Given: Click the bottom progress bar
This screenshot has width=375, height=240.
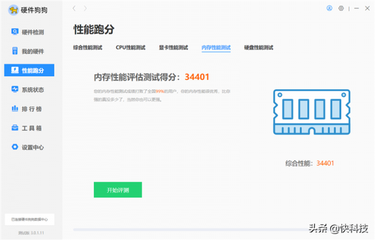Looking at the screenshot, I should coord(191,229).
